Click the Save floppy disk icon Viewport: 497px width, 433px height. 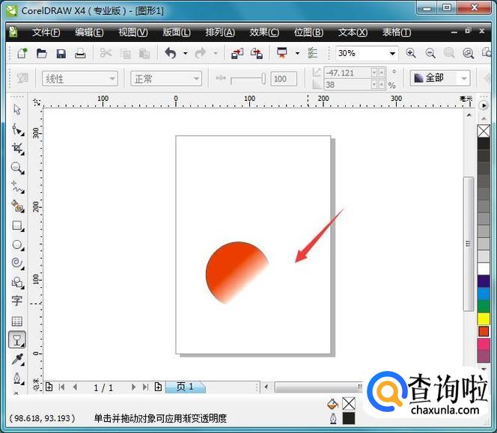(61, 54)
